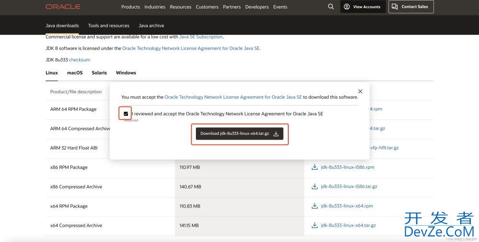Open the Resources menu
Image resolution: width=479 pixels, height=242 pixels.
[x=181, y=7]
